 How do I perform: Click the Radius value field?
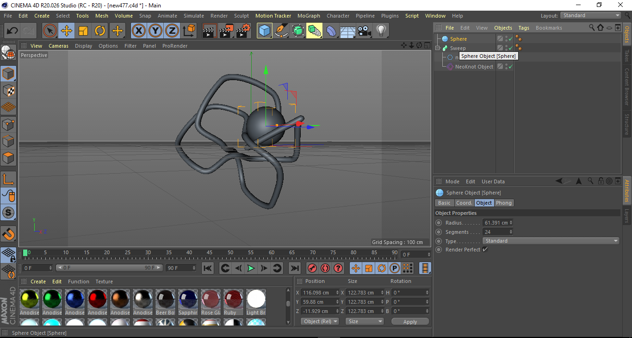tap(496, 223)
